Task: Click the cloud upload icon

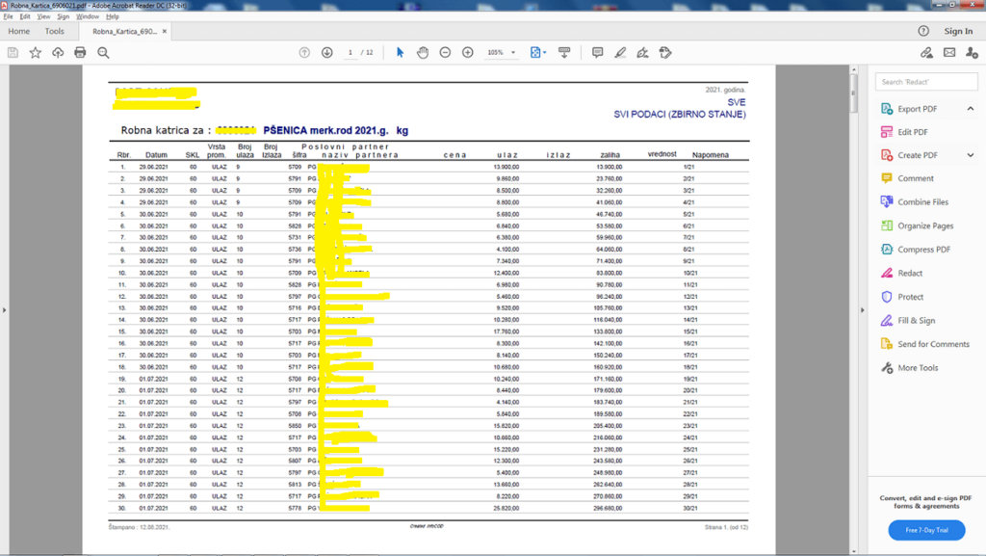Action: 58,53
